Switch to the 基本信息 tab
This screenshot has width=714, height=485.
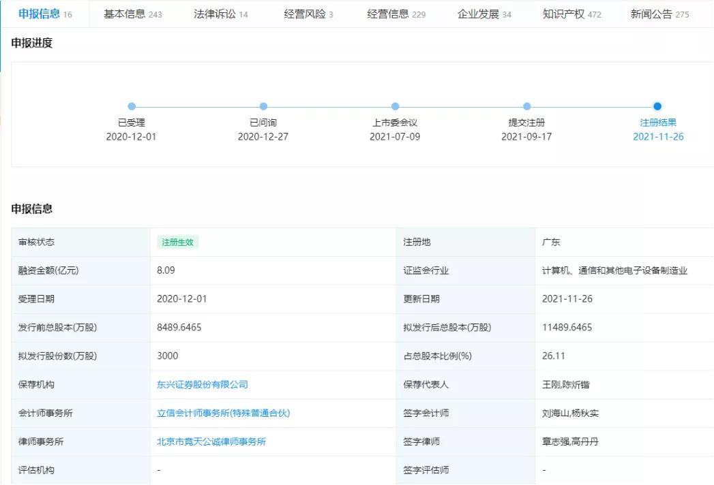[x=127, y=12]
